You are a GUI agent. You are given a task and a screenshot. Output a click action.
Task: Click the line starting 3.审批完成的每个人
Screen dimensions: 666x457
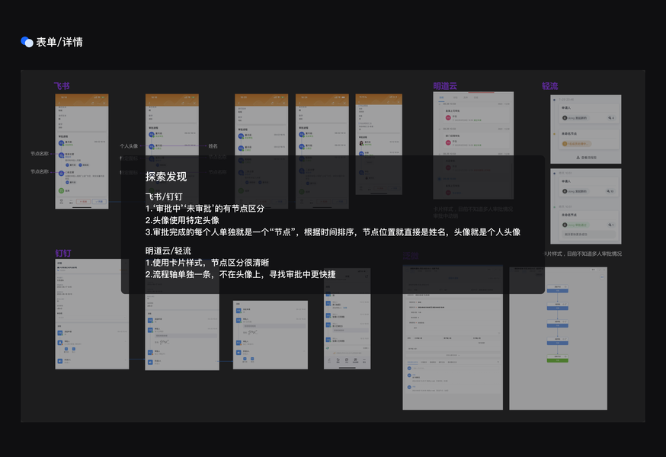[333, 232]
